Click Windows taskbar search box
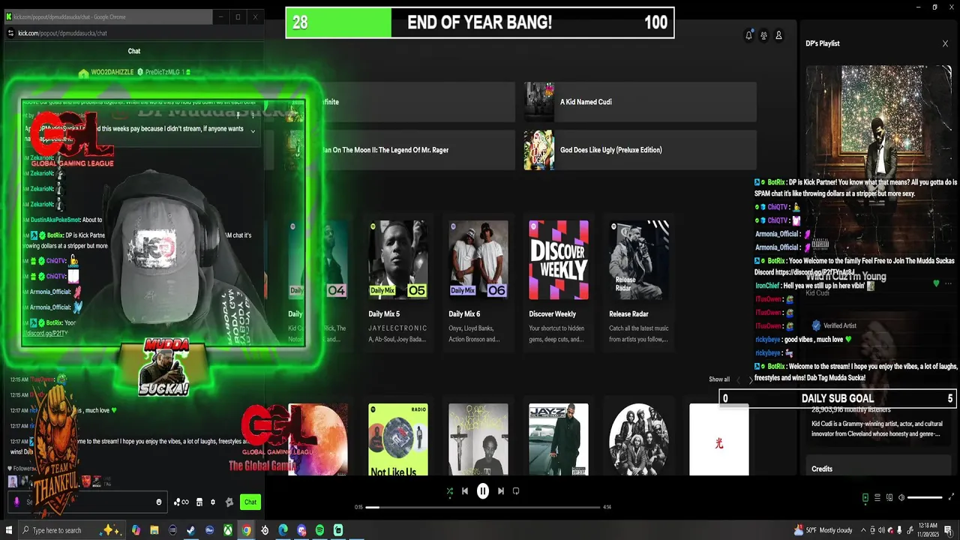 pos(71,530)
